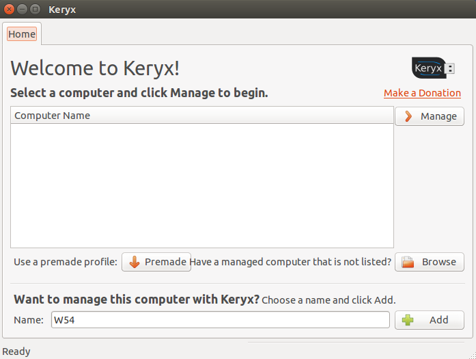
Task: Click 'Have a managed computer that is not listed?' text
Action: 290,262
